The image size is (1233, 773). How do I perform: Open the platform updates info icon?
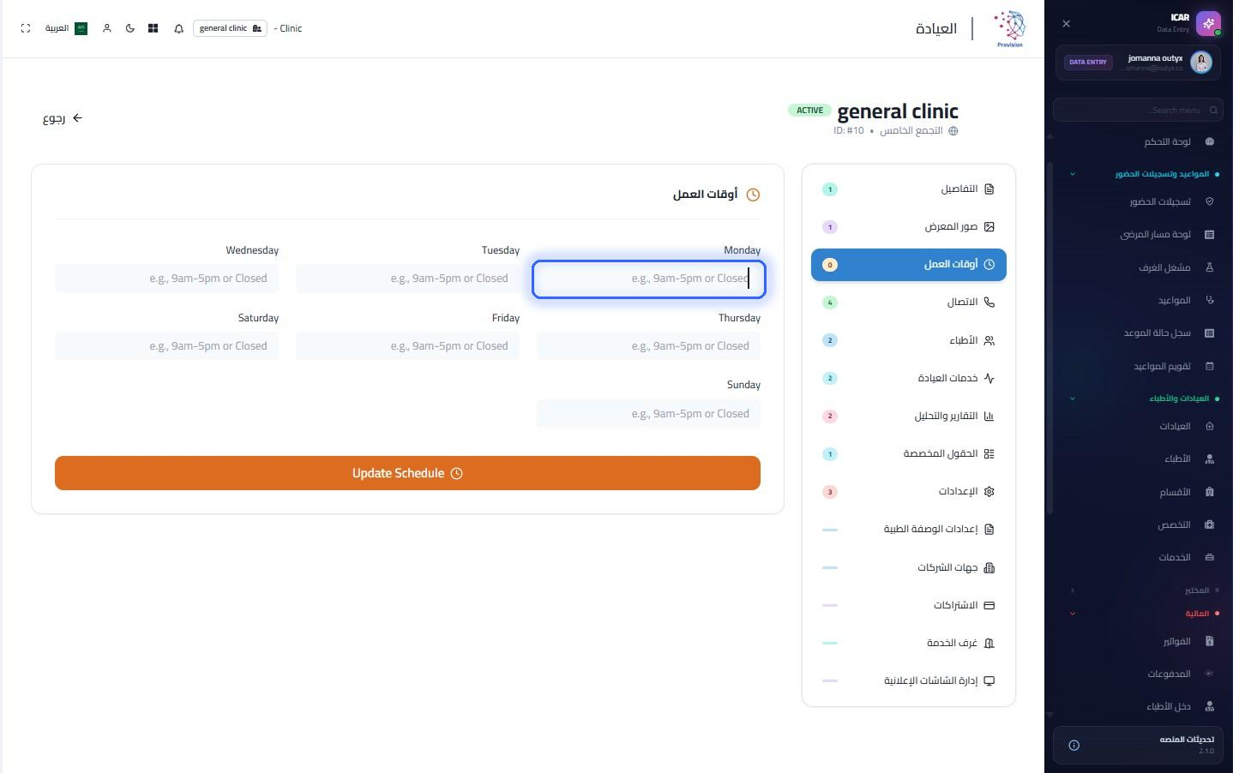[1074, 746]
